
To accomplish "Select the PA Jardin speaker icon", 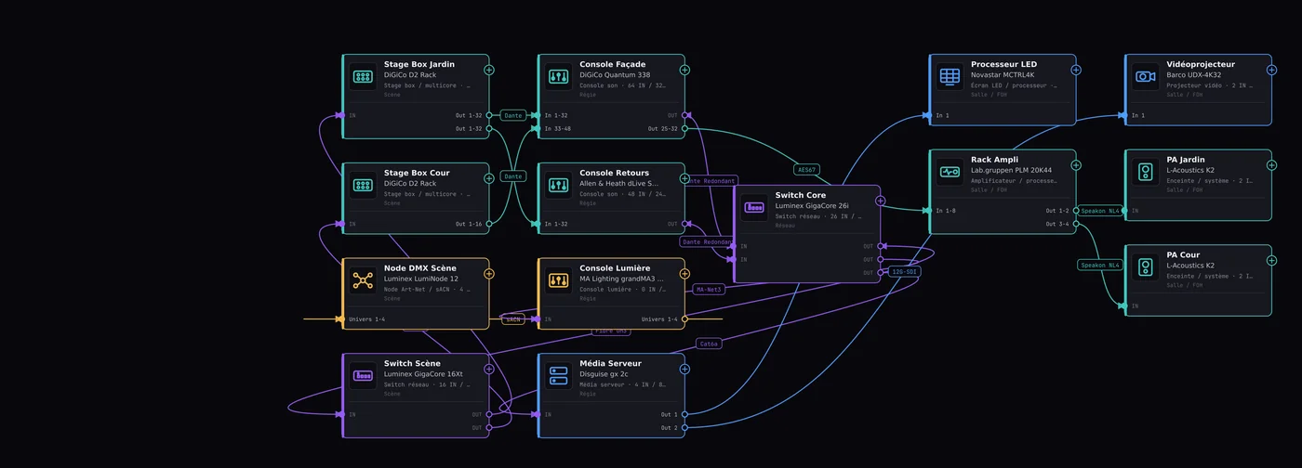I will point(1146,172).
